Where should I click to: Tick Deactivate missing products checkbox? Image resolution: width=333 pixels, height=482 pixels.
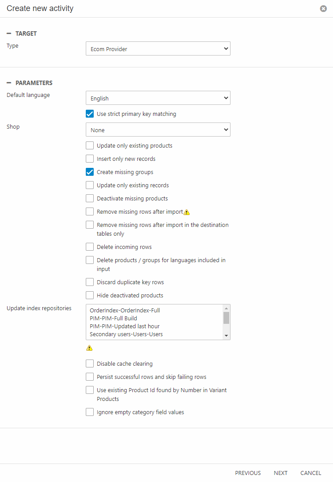tap(90, 199)
